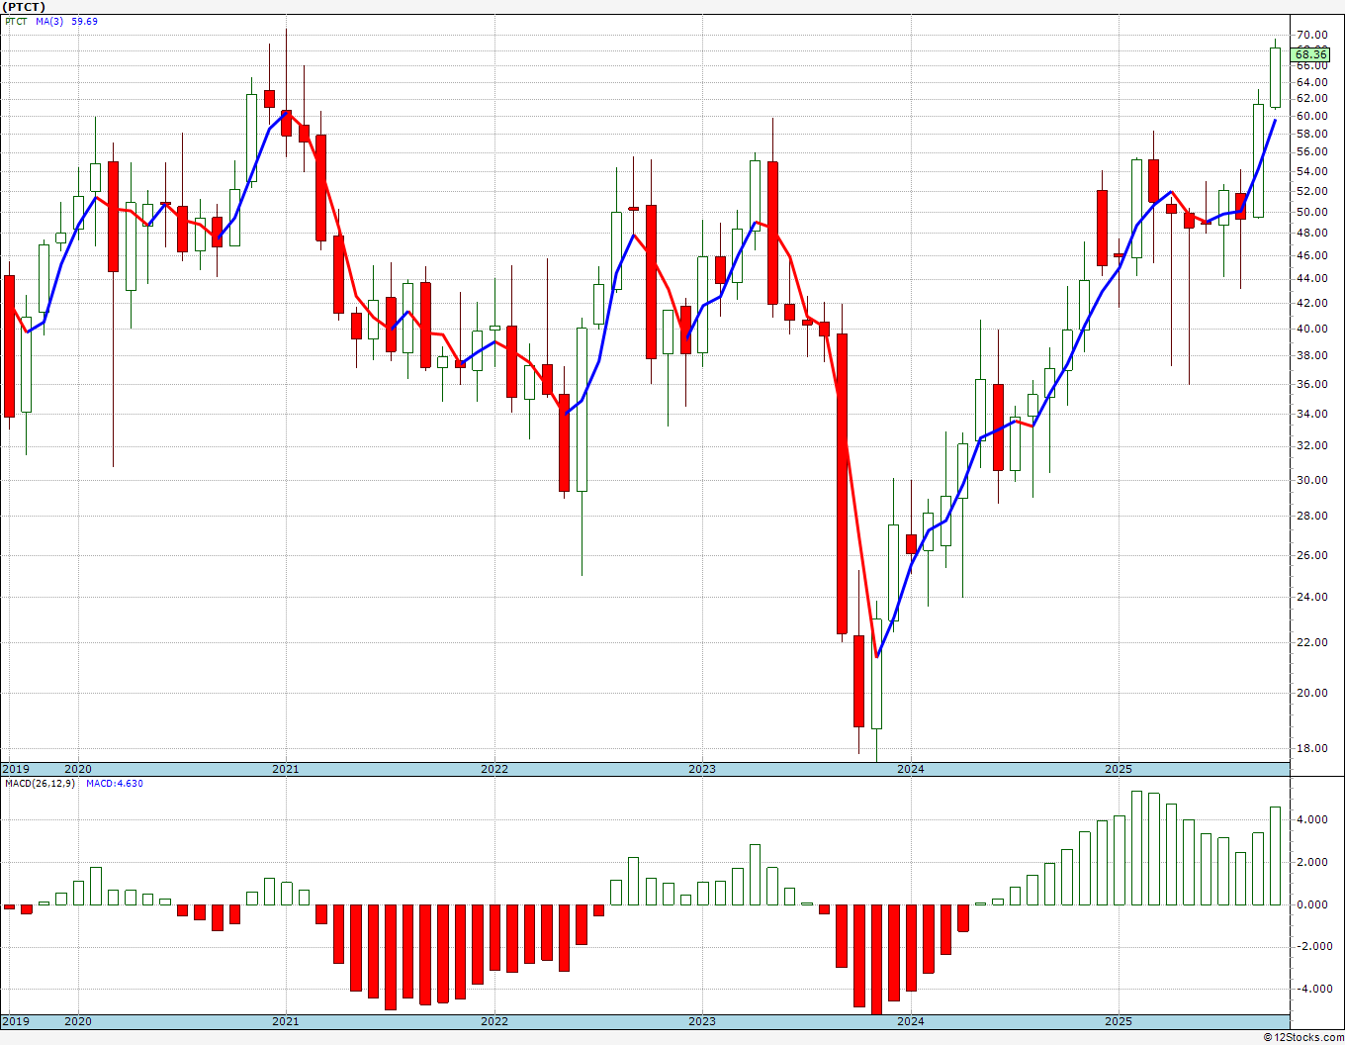1345x1045 pixels.
Task: Click the 59.69 moving average value
Action: pos(85,21)
